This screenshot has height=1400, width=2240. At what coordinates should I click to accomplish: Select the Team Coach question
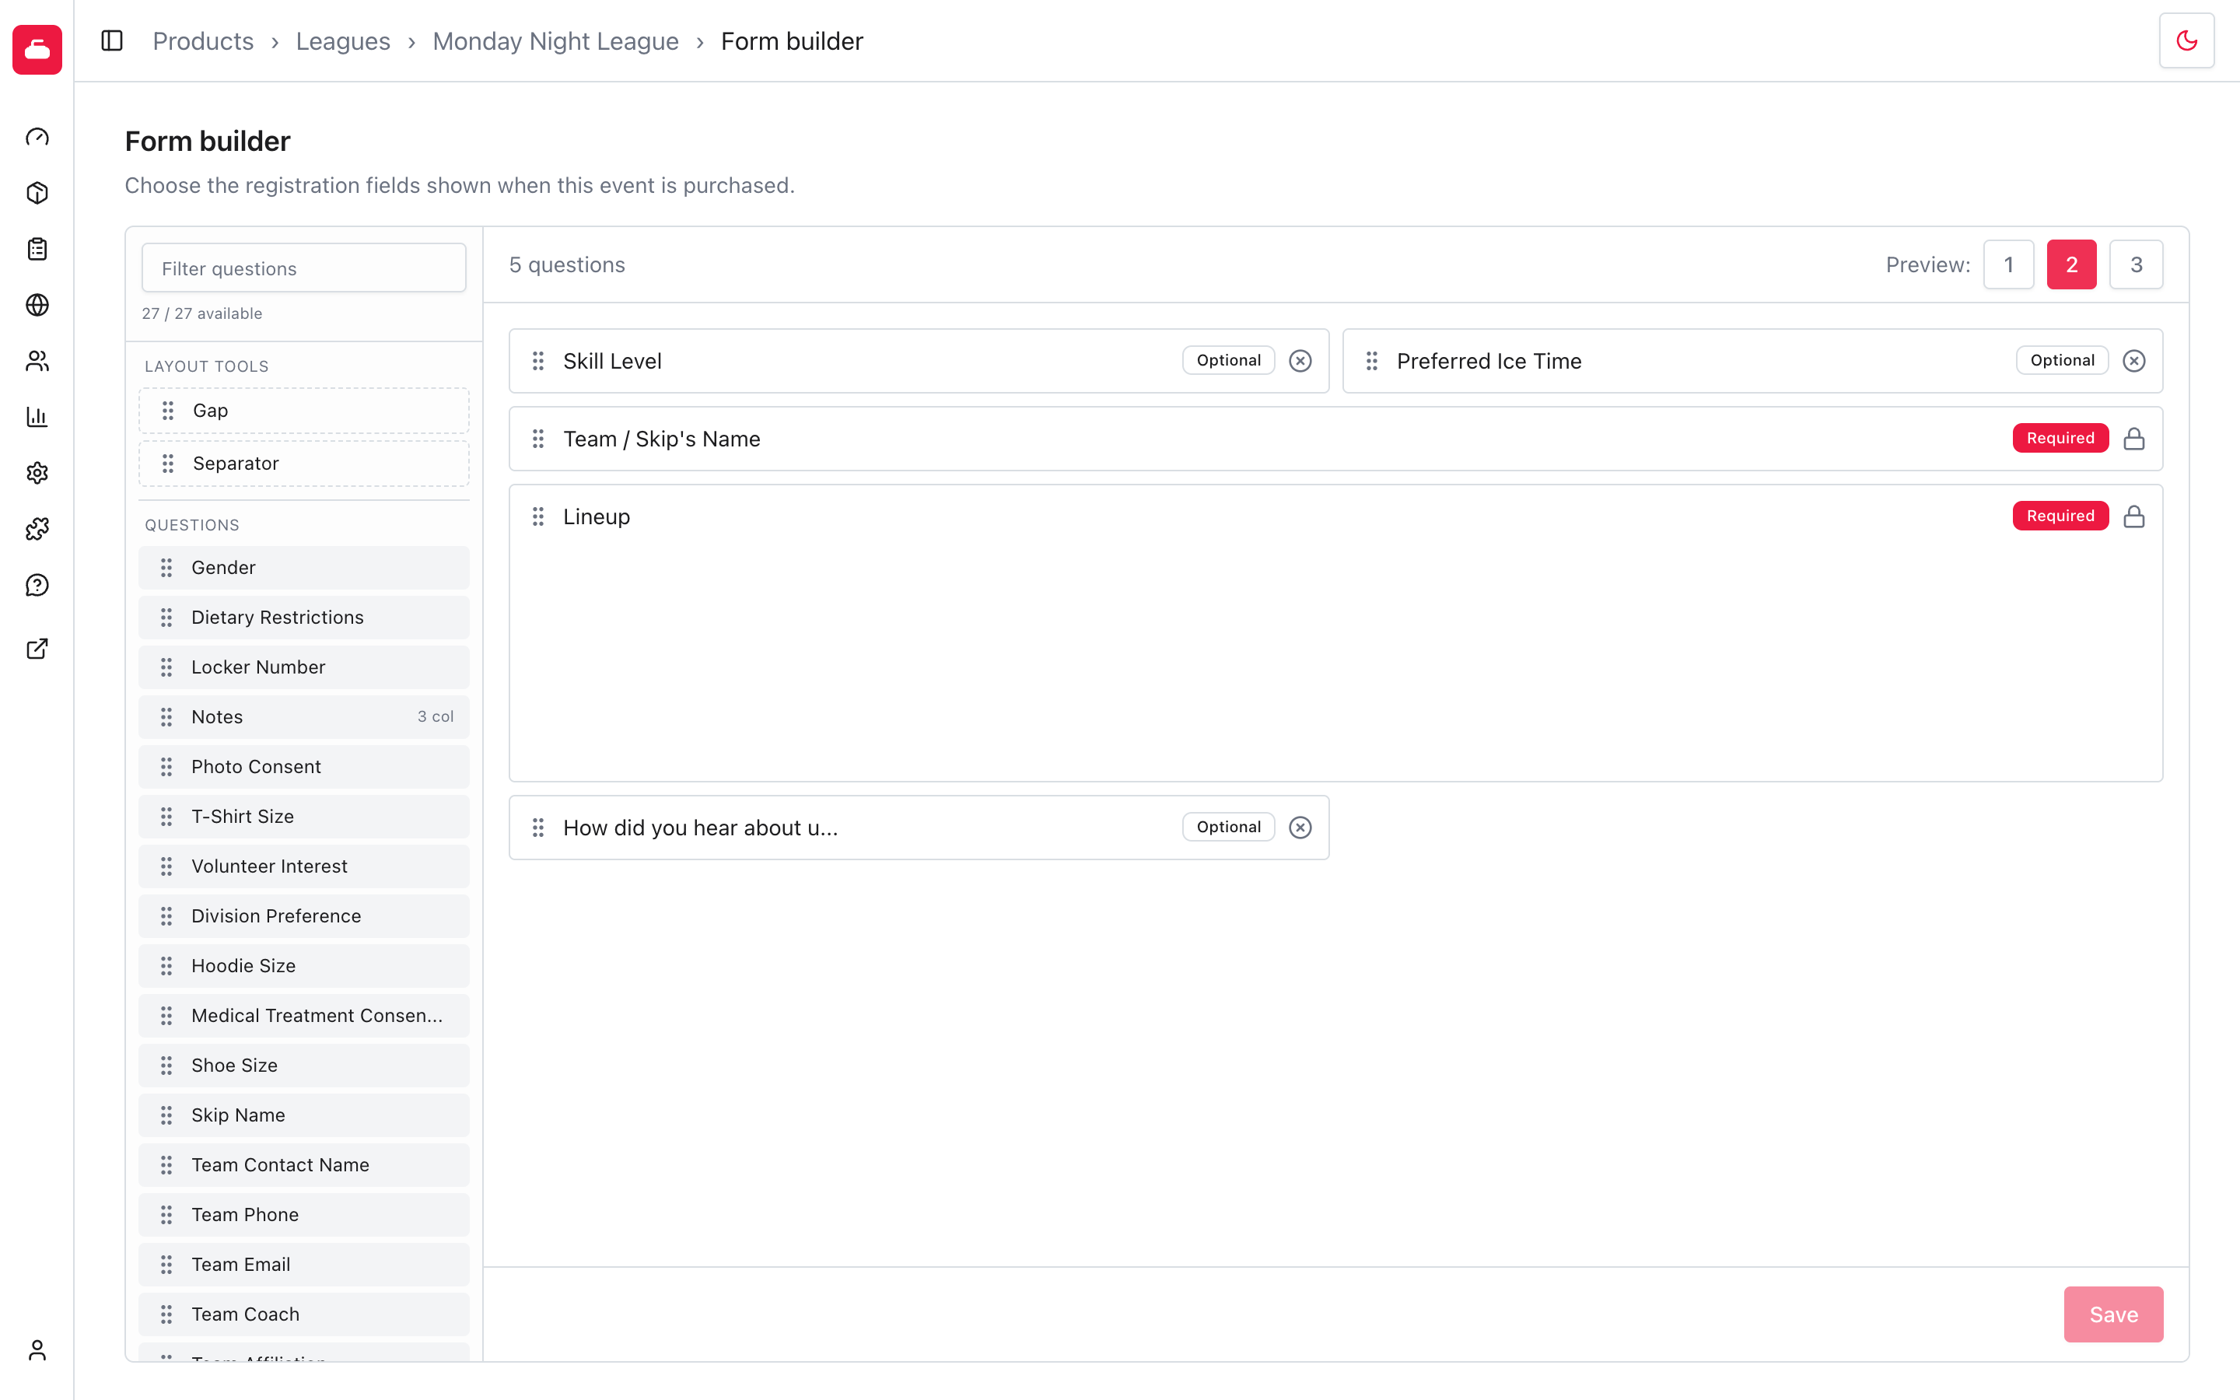pyautogui.click(x=303, y=1314)
